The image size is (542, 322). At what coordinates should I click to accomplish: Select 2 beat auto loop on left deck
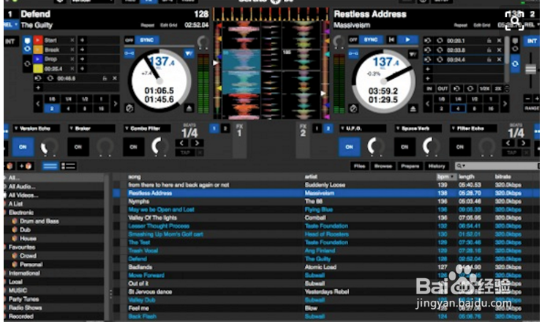[x=52, y=109]
